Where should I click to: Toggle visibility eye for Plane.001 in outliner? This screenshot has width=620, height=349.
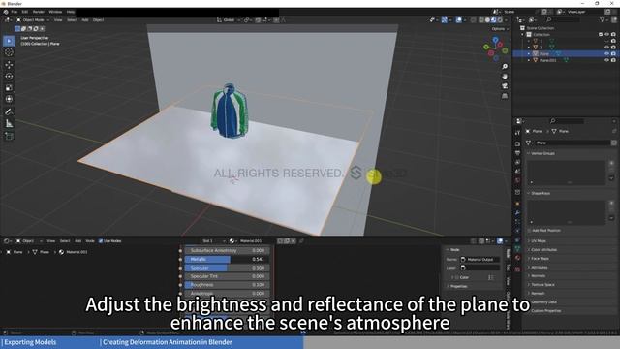click(606, 60)
